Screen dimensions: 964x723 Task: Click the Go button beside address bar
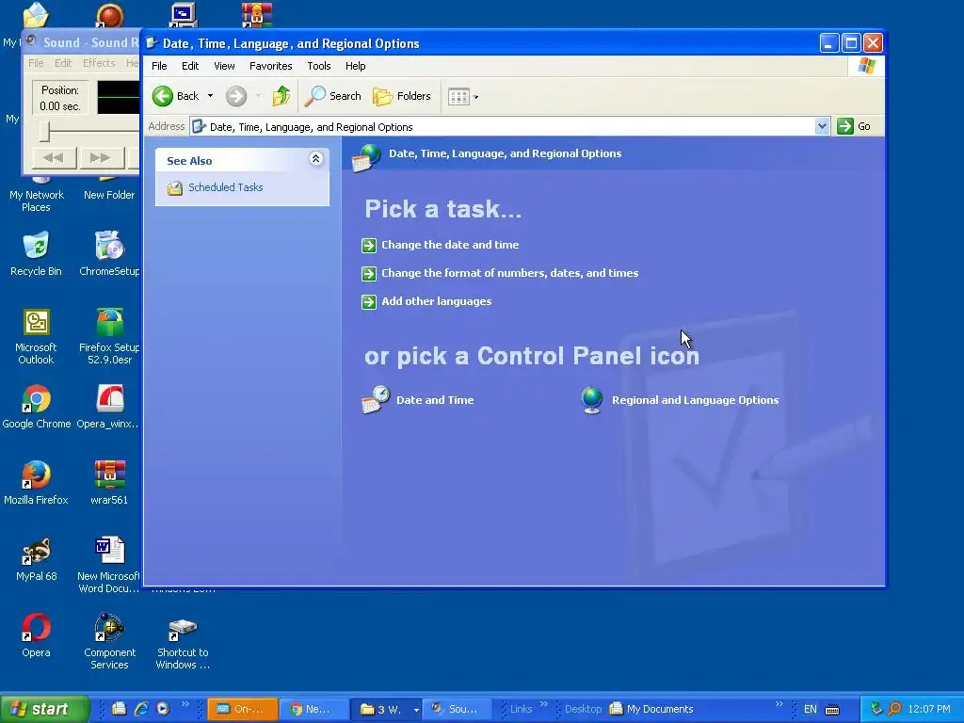click(855, 126)
